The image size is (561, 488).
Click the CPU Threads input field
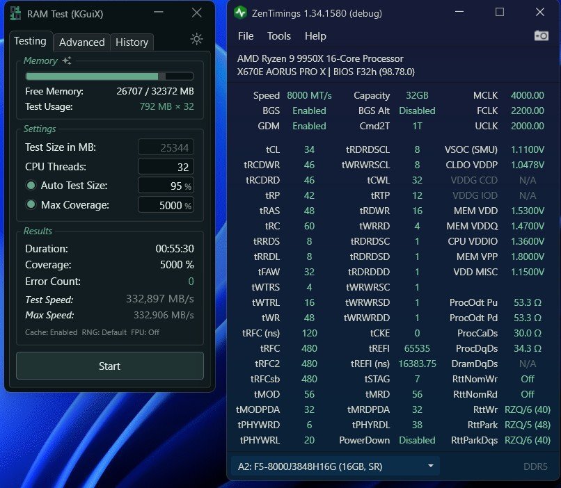pyautogui.click(x=166, y=167)
